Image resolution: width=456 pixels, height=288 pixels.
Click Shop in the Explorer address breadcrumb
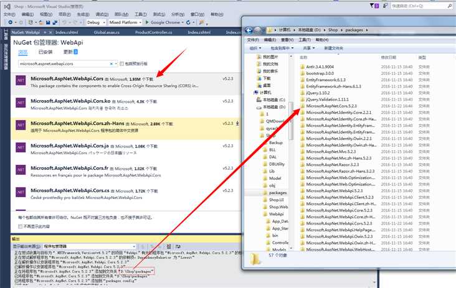point(333,30)
